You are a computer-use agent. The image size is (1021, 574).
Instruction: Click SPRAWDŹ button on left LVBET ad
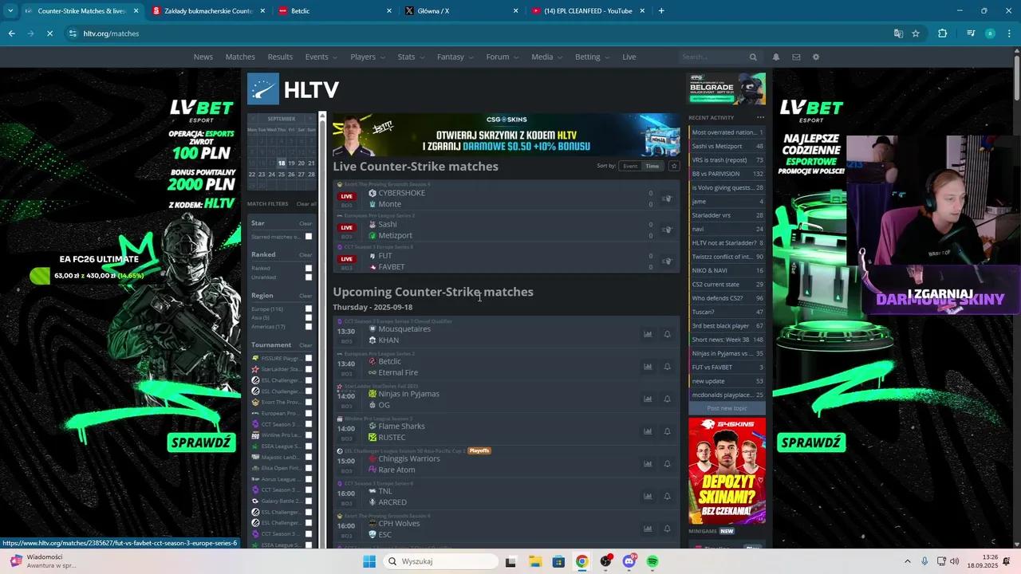tap(202, 442)
